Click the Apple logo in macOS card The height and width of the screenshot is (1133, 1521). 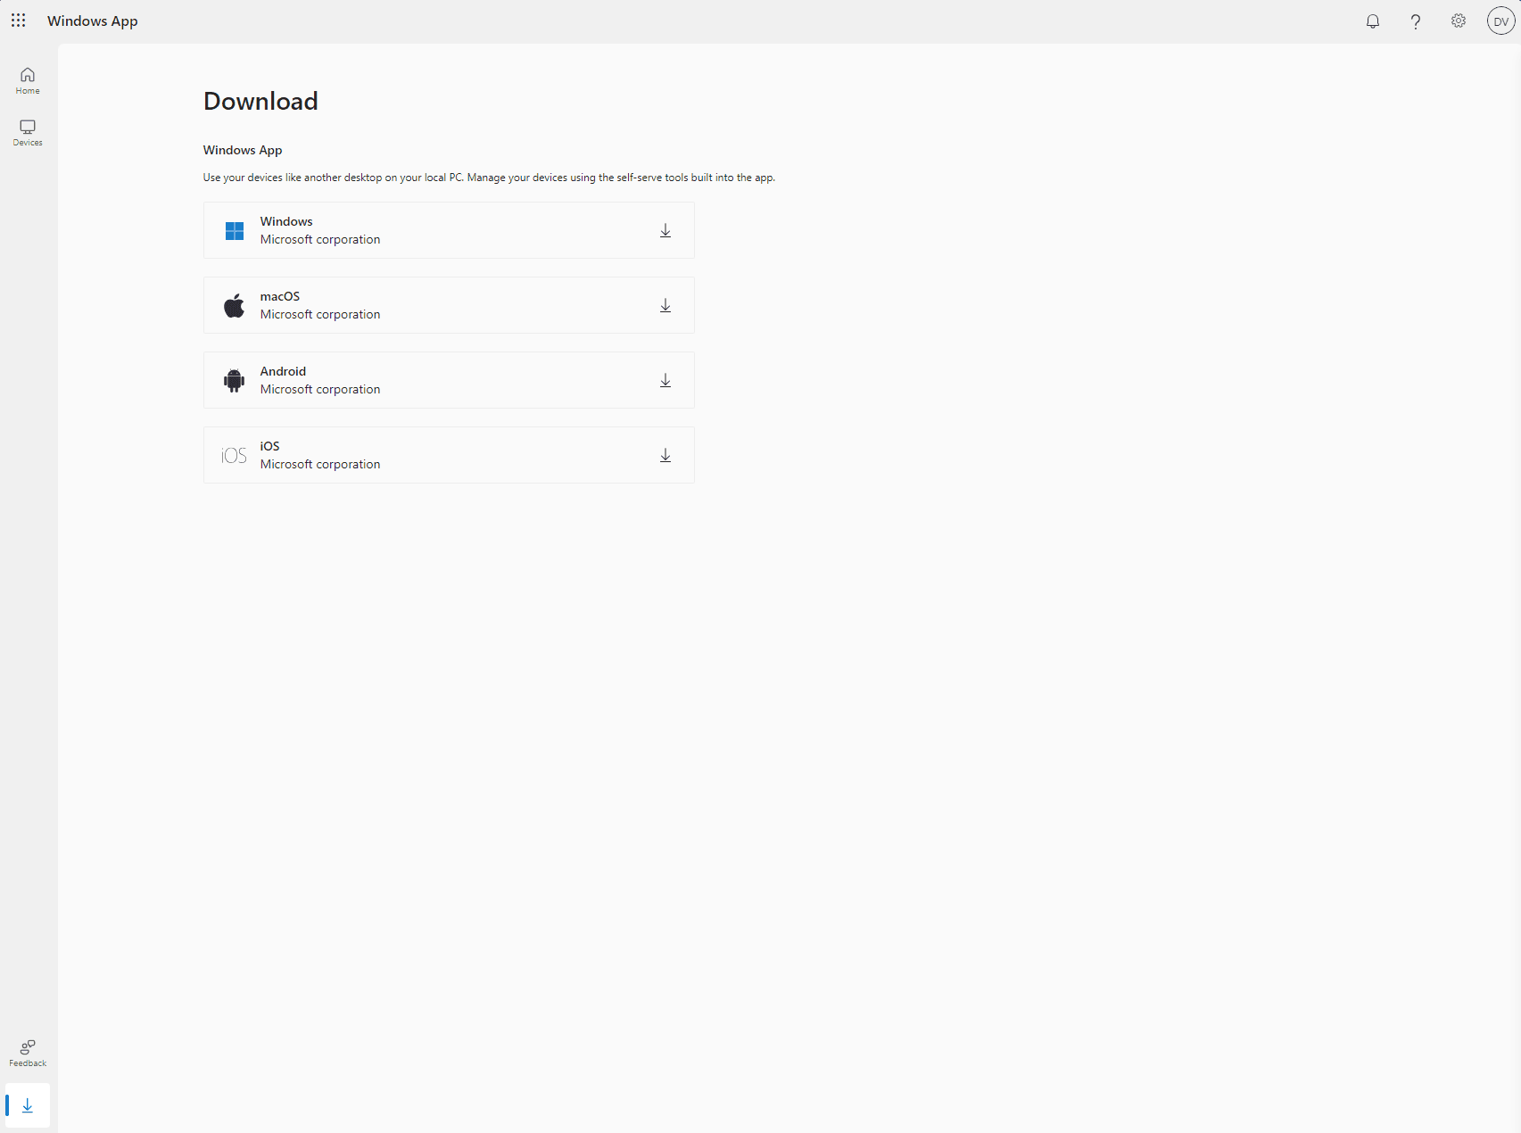234,306
